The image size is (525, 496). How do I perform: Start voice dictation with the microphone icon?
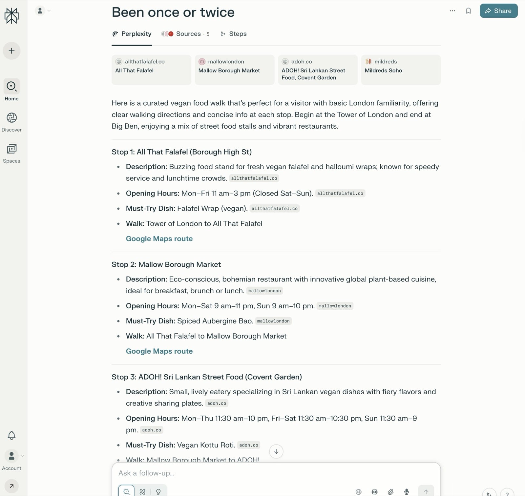pos(407,491)
